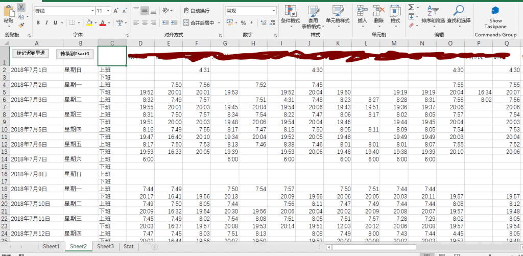The image size is (523, 256).
Task: Open the number format dropdown (常规)
Action: (274, 10)
